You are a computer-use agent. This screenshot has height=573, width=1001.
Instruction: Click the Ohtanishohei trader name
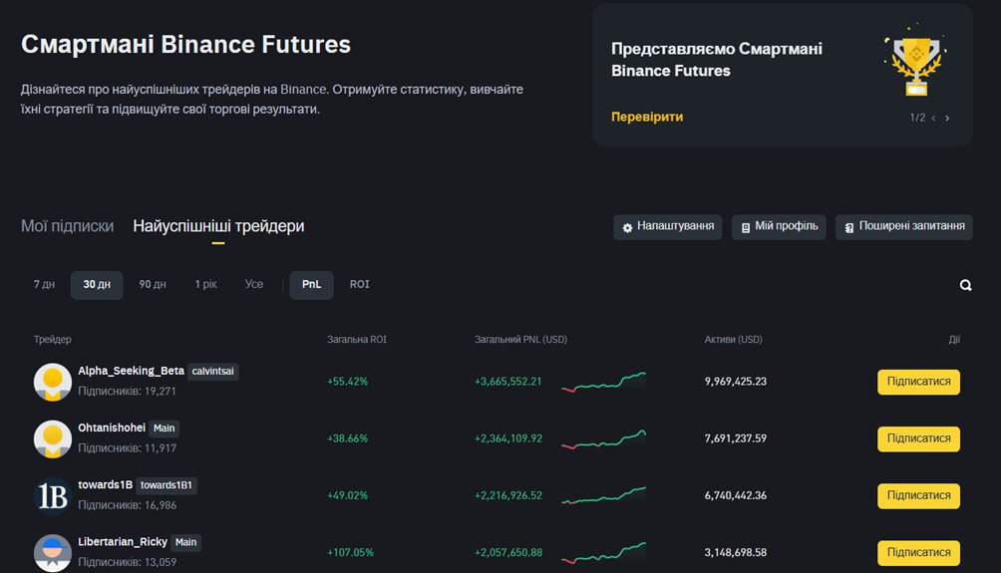(x=112, y=428)
